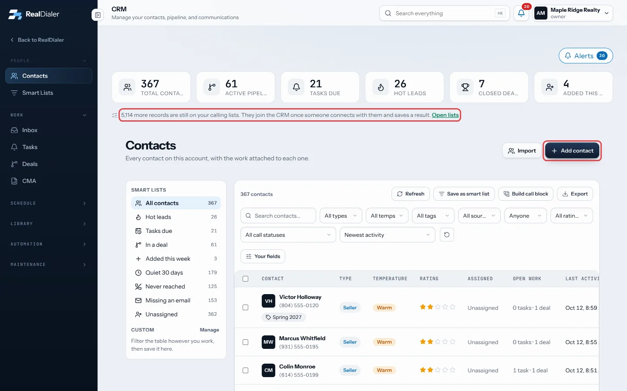Check the box for Victor Holloway
Screen dimensions: 627x391
click(x=246, y=307)
